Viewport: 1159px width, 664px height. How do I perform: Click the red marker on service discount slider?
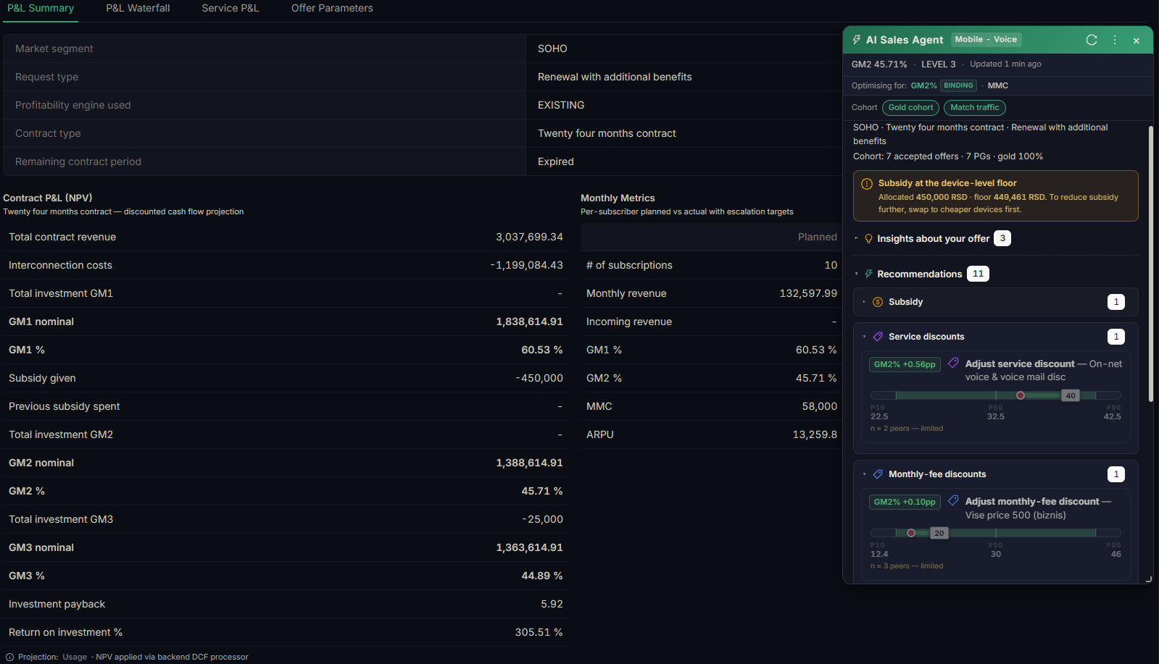(x=1021, y=395)
